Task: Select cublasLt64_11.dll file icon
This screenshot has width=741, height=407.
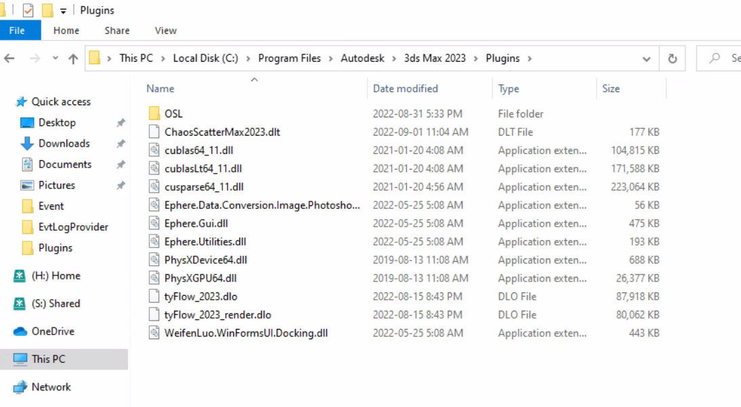Action: click(x=154, y=168)
